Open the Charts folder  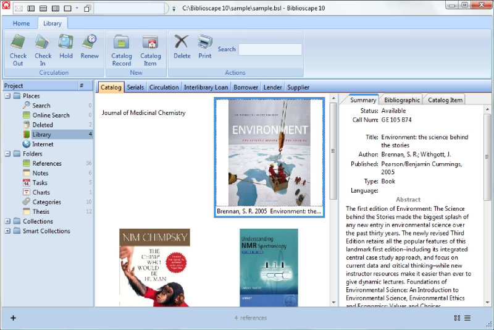pos(41,192)
